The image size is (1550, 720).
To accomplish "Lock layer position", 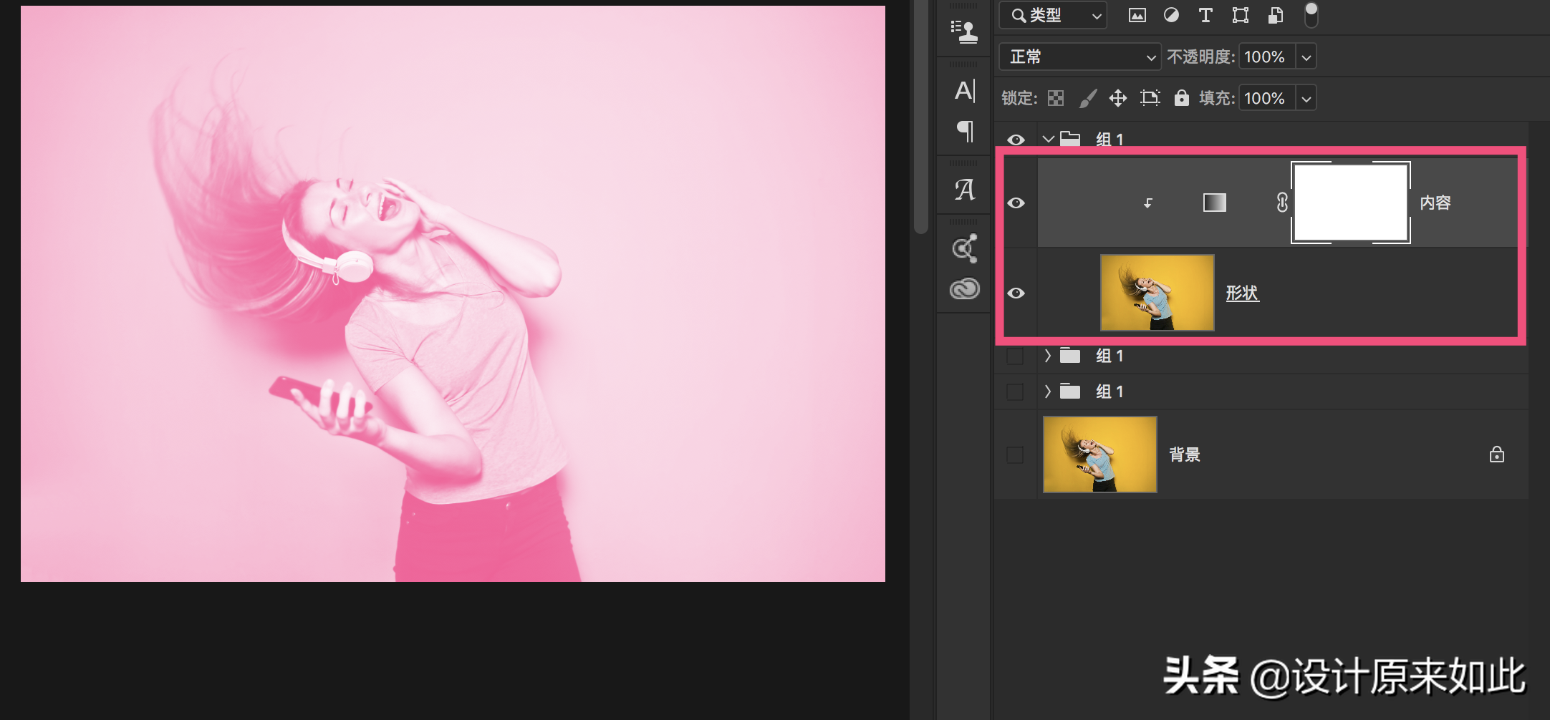I will 1117,98.
